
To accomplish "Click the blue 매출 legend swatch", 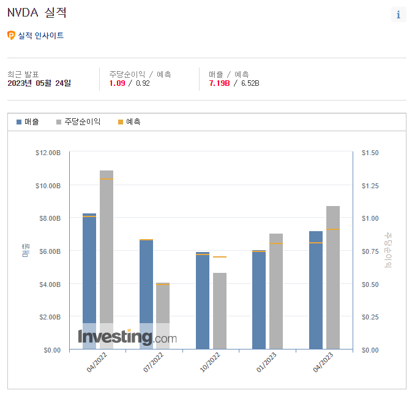I will [19, 122].
